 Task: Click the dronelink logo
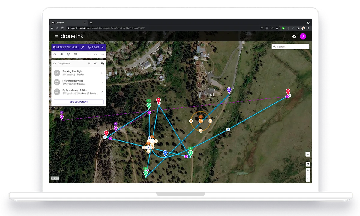(x=72, y=36)
